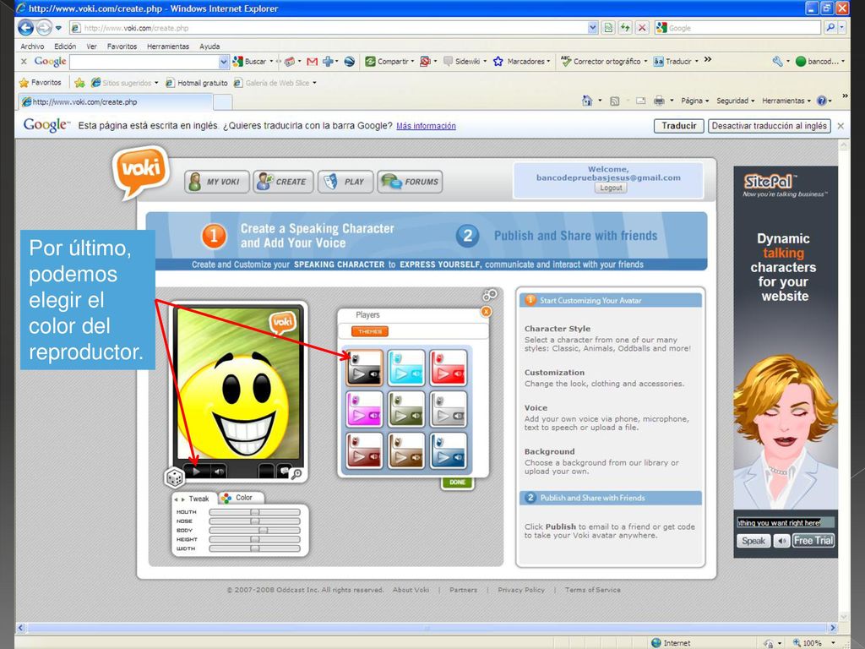Select the red player skin

coord(448,368)
